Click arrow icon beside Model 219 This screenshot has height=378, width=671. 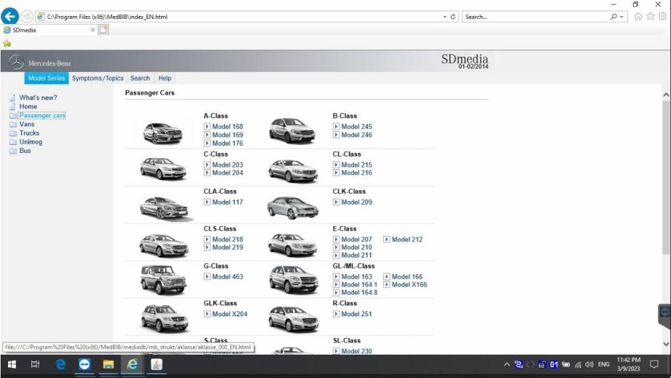pyautogui.click(x=207, y=247)
